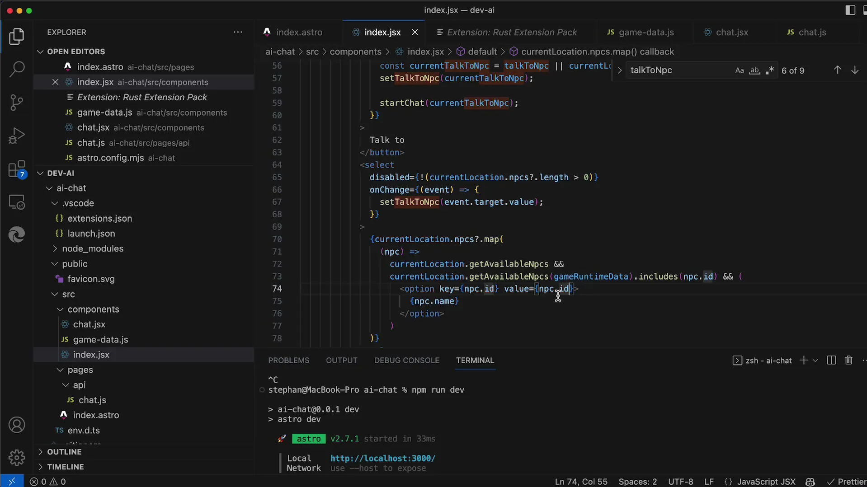Open env.d.ts in file tree
Screen dimensions: 867x487
point(84,431)
